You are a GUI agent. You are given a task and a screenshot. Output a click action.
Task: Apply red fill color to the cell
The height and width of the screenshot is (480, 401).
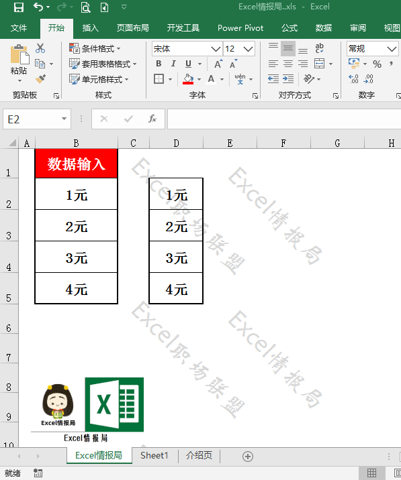(188, 79)
